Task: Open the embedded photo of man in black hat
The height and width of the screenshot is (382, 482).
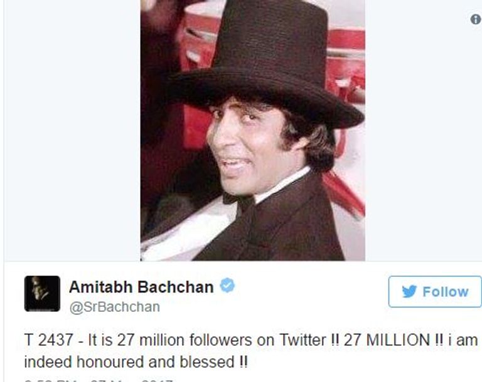Action: click(x=253, y=130)
